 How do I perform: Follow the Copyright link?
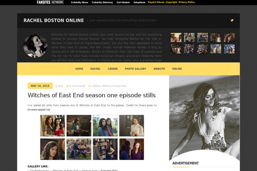tap(171, 2)
